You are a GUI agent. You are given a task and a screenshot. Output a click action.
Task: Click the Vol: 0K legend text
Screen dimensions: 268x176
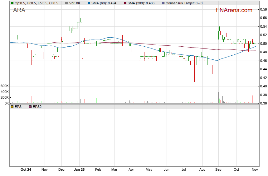(75, 3)
